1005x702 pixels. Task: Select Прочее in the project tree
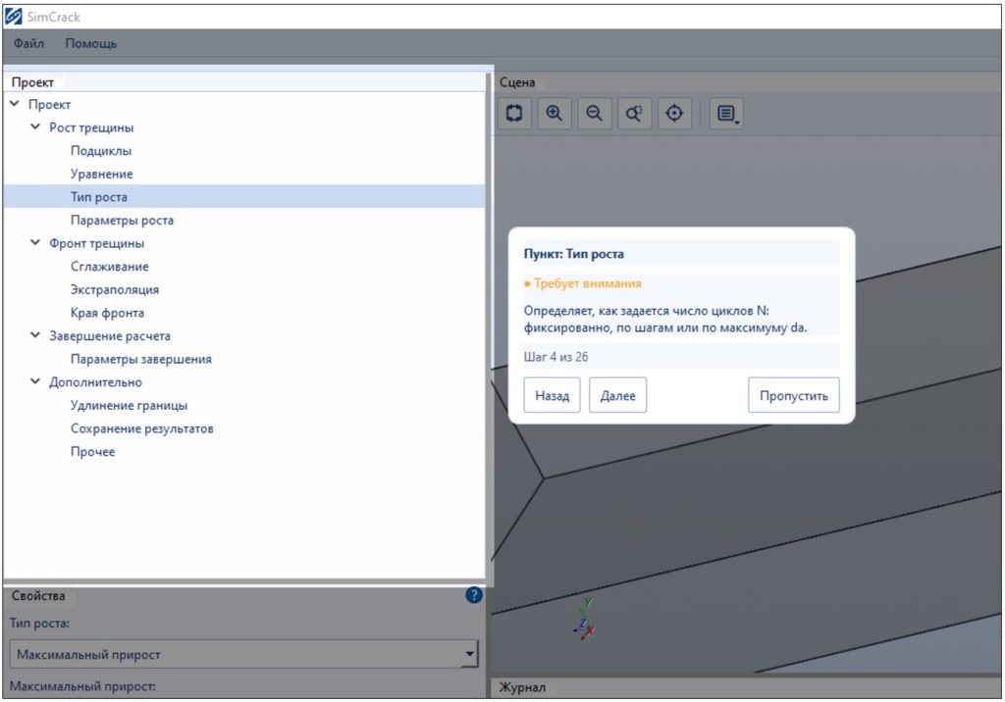(x=93, y=452)
